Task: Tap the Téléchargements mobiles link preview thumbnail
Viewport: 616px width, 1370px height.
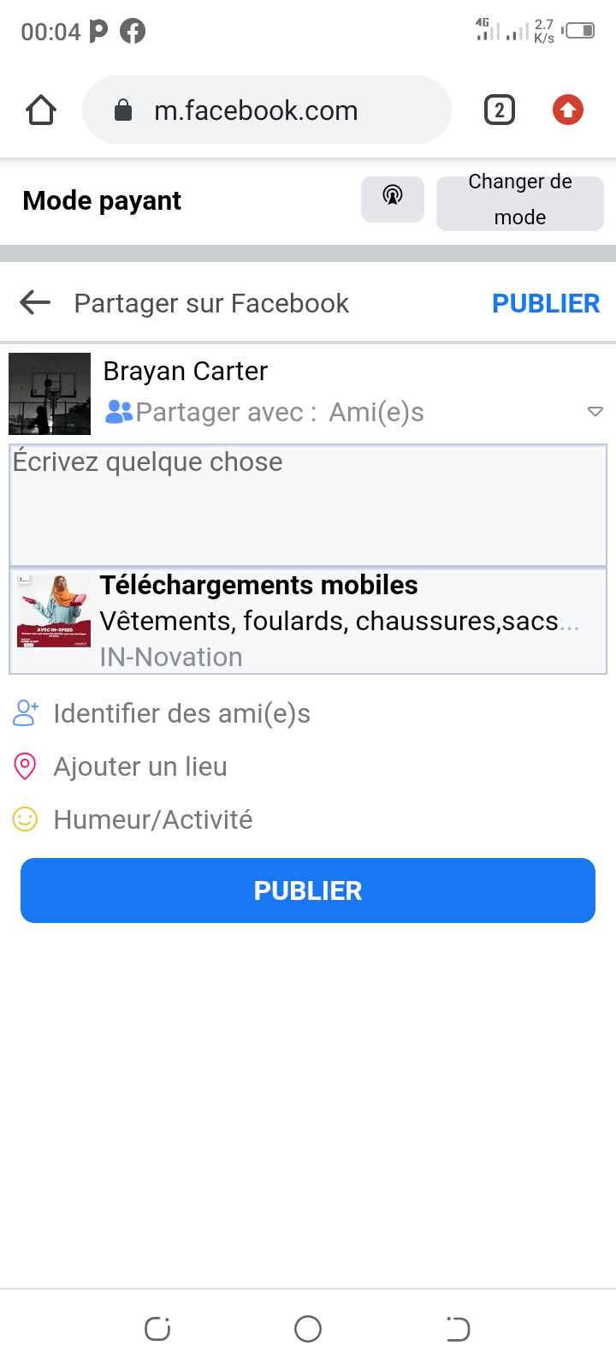Action: [x=54, y=611]
